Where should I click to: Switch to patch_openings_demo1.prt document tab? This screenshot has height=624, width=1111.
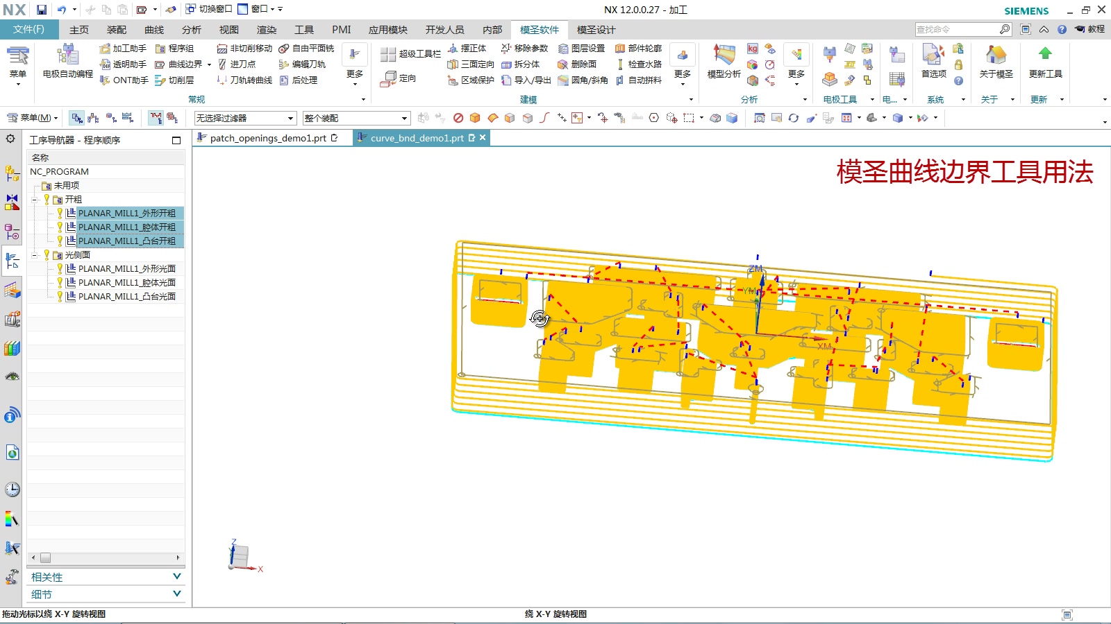point(268,138)
